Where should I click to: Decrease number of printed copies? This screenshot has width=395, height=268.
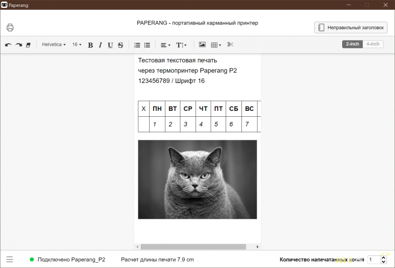384,262
